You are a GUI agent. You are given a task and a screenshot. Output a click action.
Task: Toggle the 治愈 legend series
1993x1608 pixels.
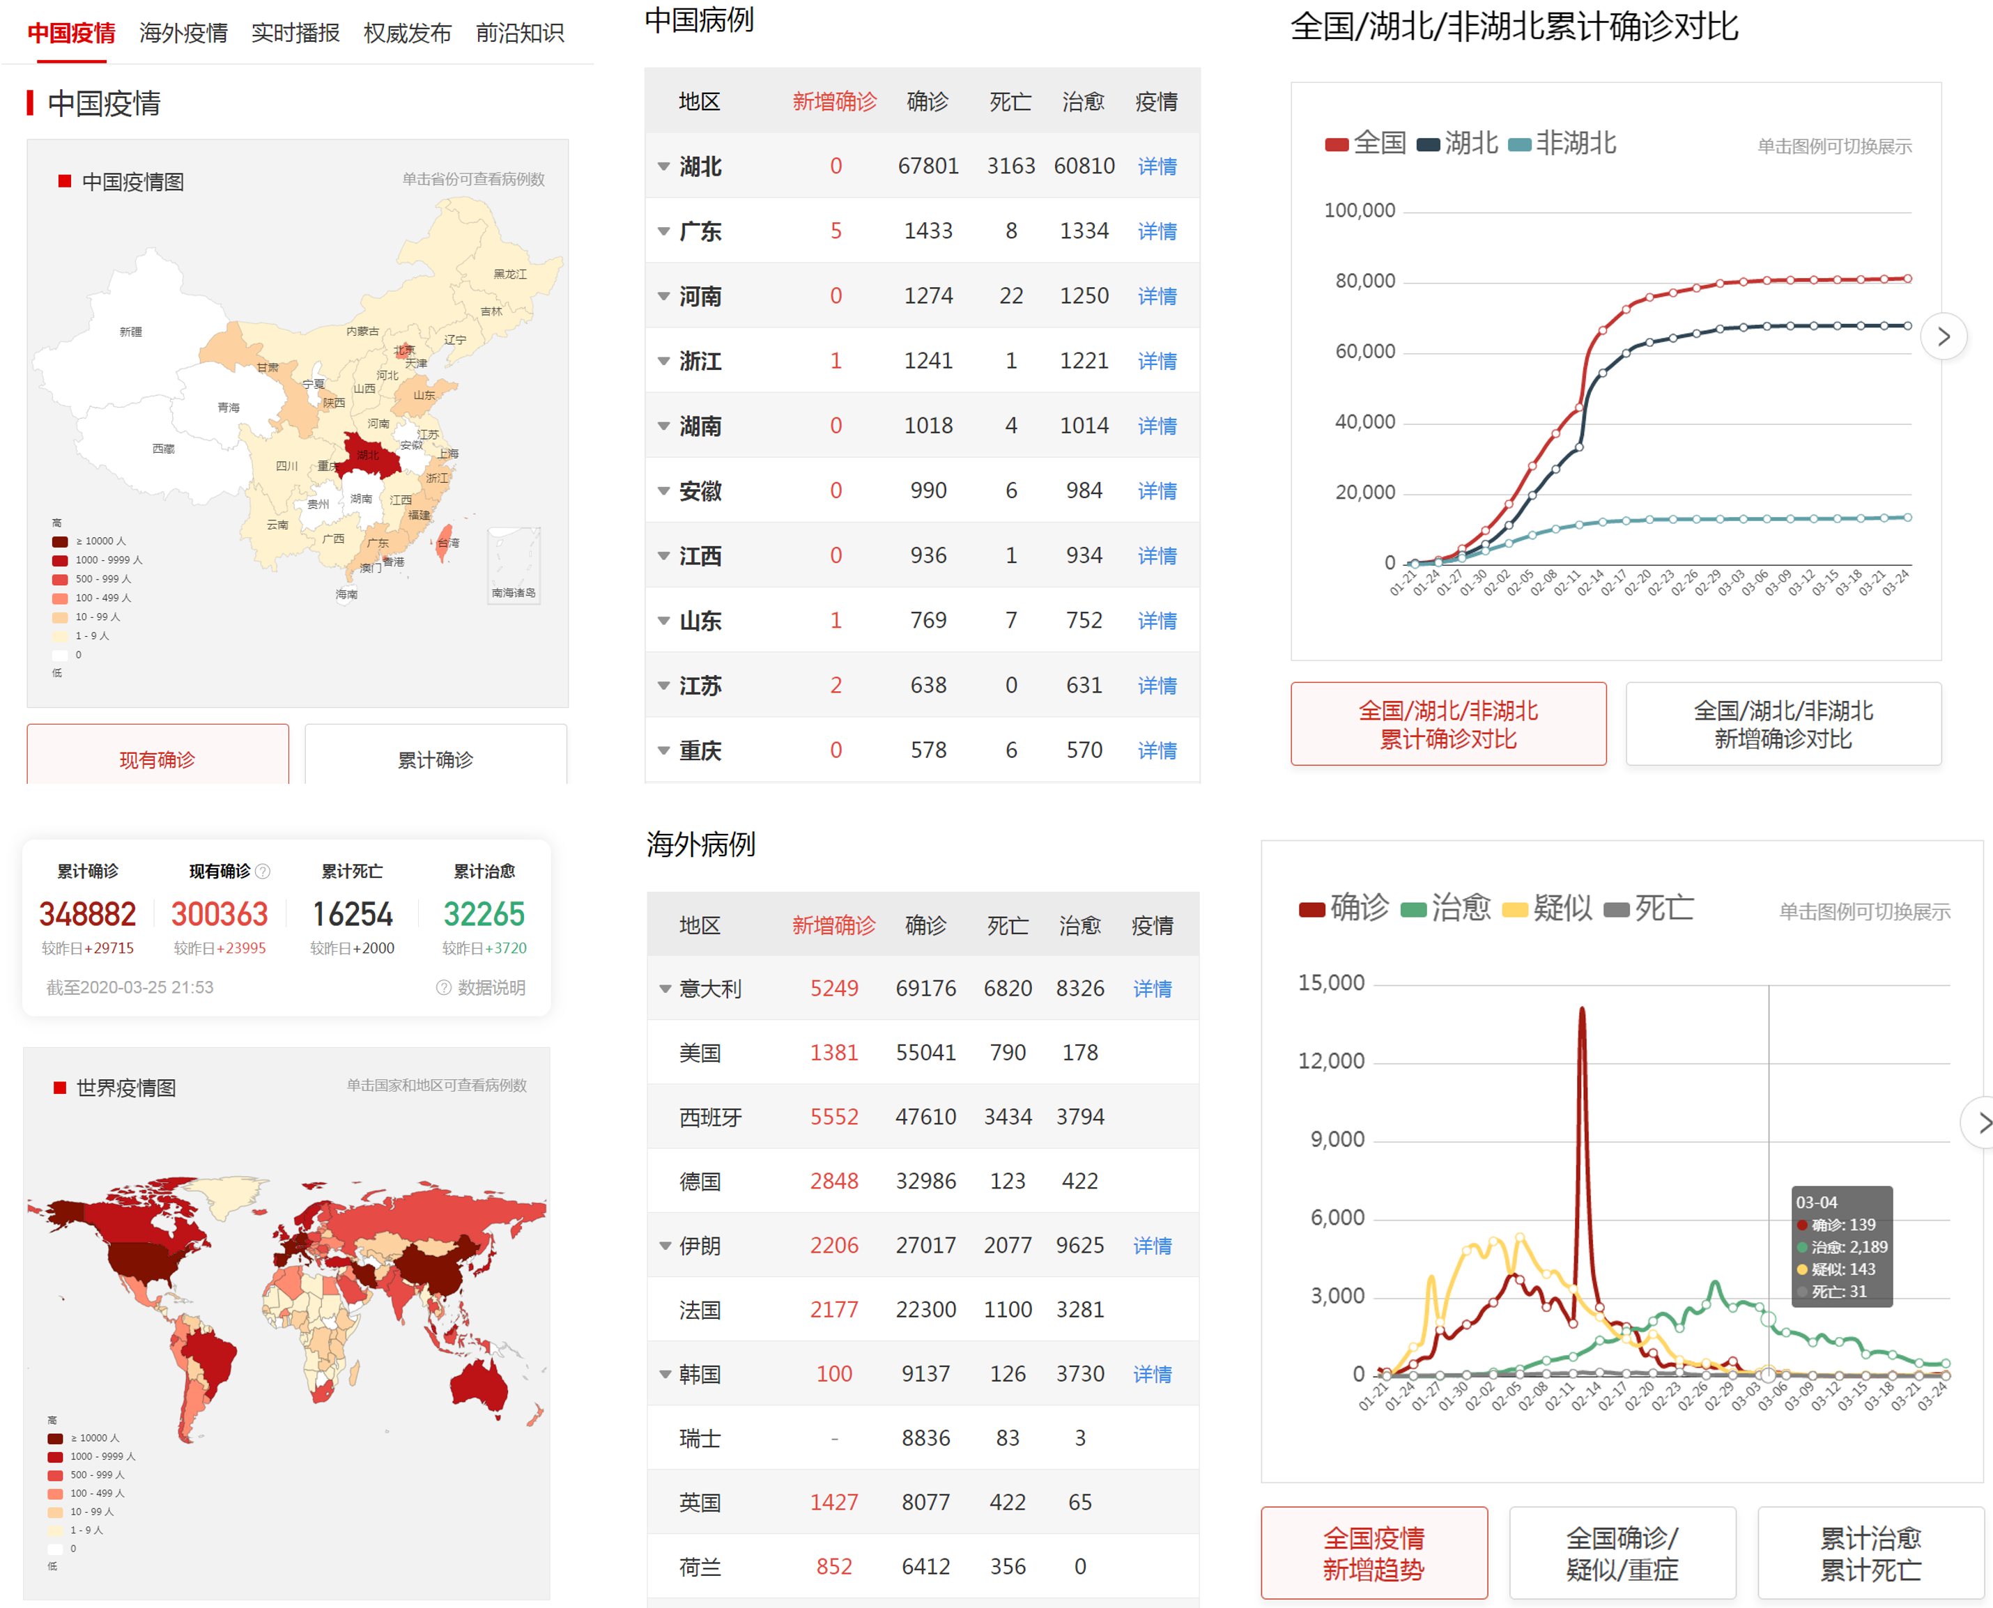pyautogui.click(x=1445, y=908)
